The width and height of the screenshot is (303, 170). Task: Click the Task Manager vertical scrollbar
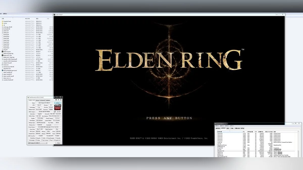pyautogui.click(x=298, y=144)
